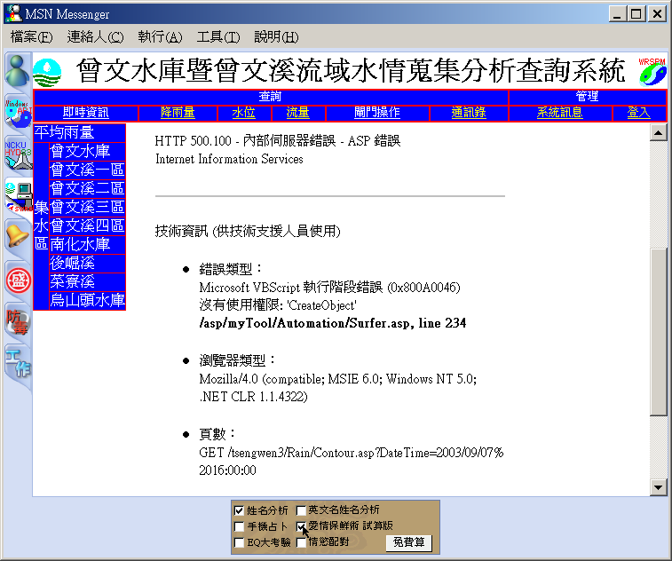Viewport: 672px width, 561px height.
Task: Click the scrollbar down arrow
Action: pos(659,487)
